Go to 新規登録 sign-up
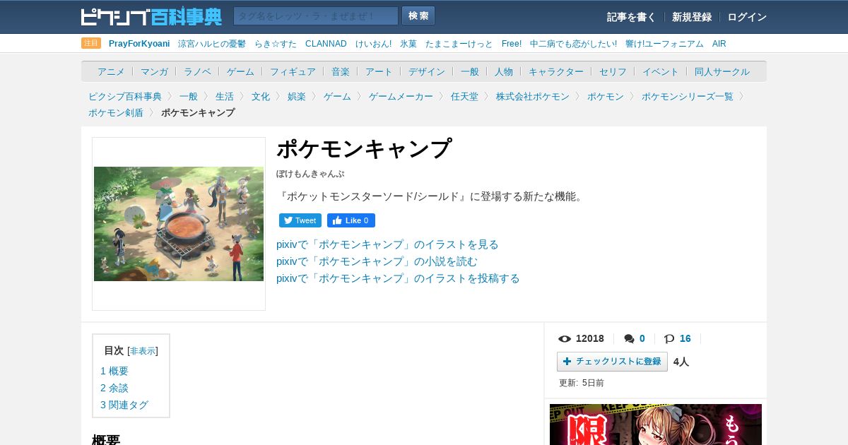 (692, 17)
